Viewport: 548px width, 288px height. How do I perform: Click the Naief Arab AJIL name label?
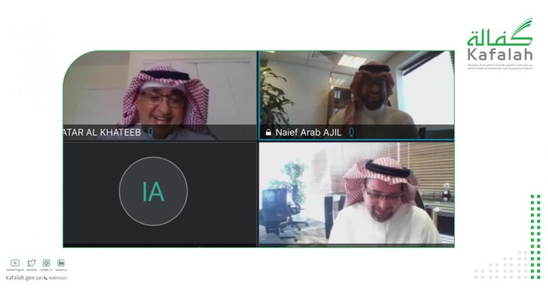[x=308, y=133]
